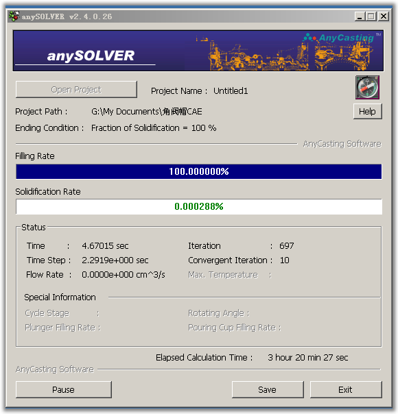The image size is (398, 414).
Task: Click the Iteration value '697'
Action: [286, 246]
